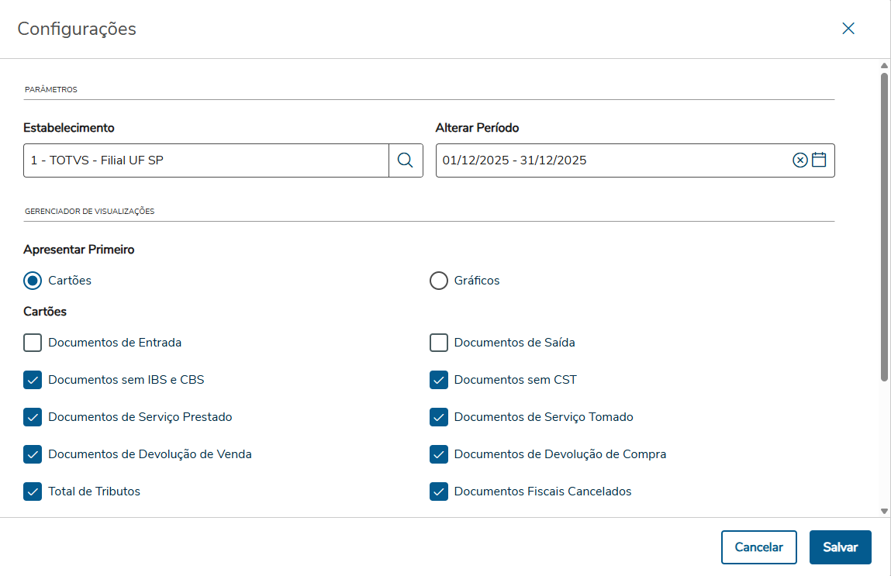Uncheck Documentos de Devolução de Compra
This screenshot has height=576, width=891.
439,454
